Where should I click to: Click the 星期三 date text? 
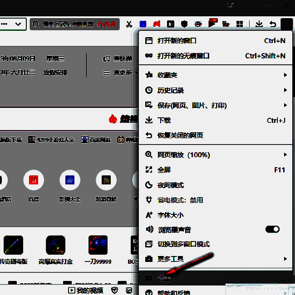pos(55,58)
